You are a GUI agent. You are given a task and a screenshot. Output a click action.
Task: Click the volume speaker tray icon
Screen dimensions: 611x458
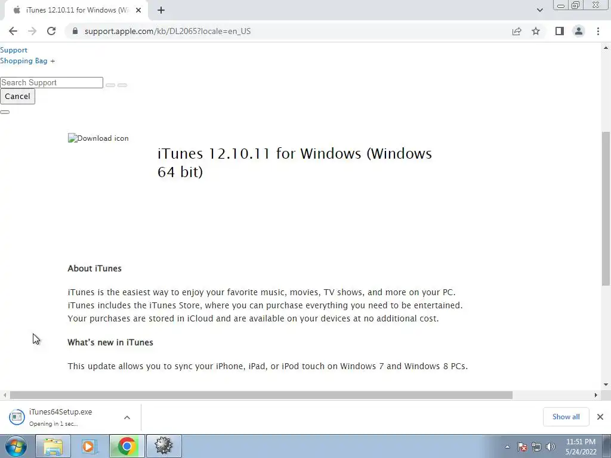click(551, 447)
